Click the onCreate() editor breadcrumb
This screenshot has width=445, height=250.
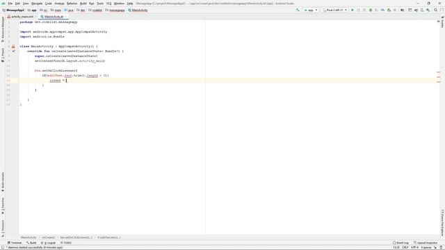coord(48,237)
